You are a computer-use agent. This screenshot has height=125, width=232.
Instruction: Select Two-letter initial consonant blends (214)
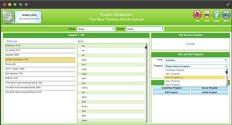click(40, 92)
